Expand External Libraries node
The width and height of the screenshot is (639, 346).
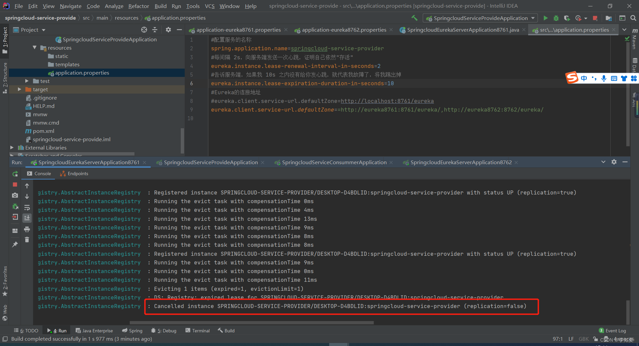pyautogui.click(x=12, y=148)
